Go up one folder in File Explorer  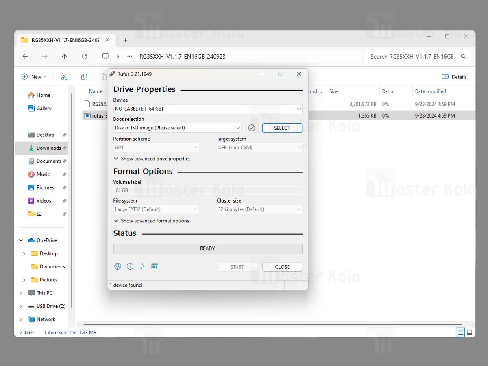coord(64,57)
